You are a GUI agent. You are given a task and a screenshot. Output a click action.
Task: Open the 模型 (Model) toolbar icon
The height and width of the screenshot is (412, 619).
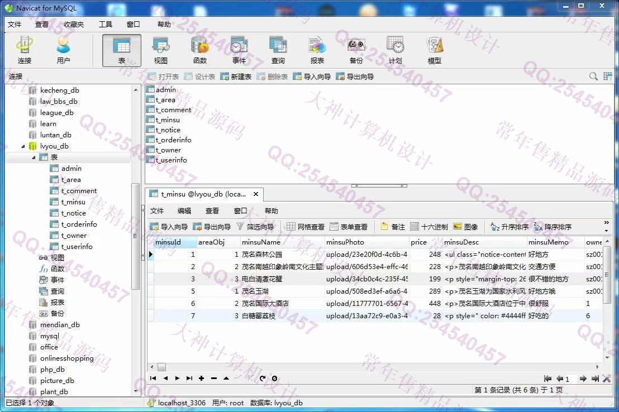point(434,50)
